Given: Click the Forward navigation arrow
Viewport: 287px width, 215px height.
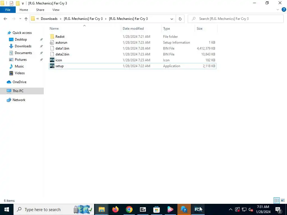Looking at the screenshot, I should [x=13, y=19].
